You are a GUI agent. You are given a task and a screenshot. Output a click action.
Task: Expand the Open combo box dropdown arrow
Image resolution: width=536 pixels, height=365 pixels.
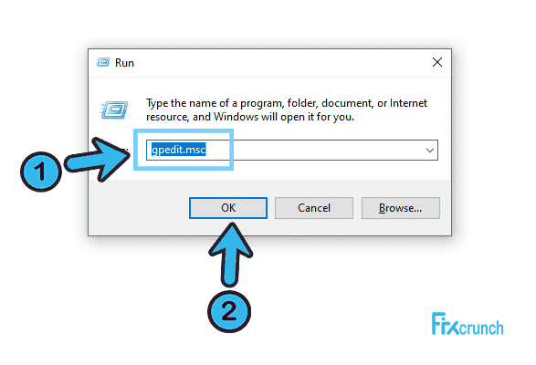430,150
